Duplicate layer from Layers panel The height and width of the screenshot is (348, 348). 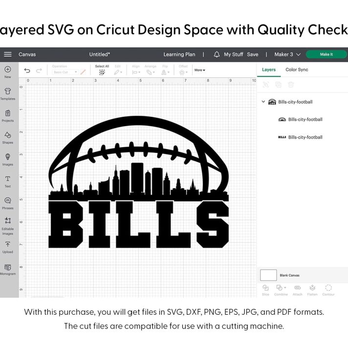tap(278, 85)
